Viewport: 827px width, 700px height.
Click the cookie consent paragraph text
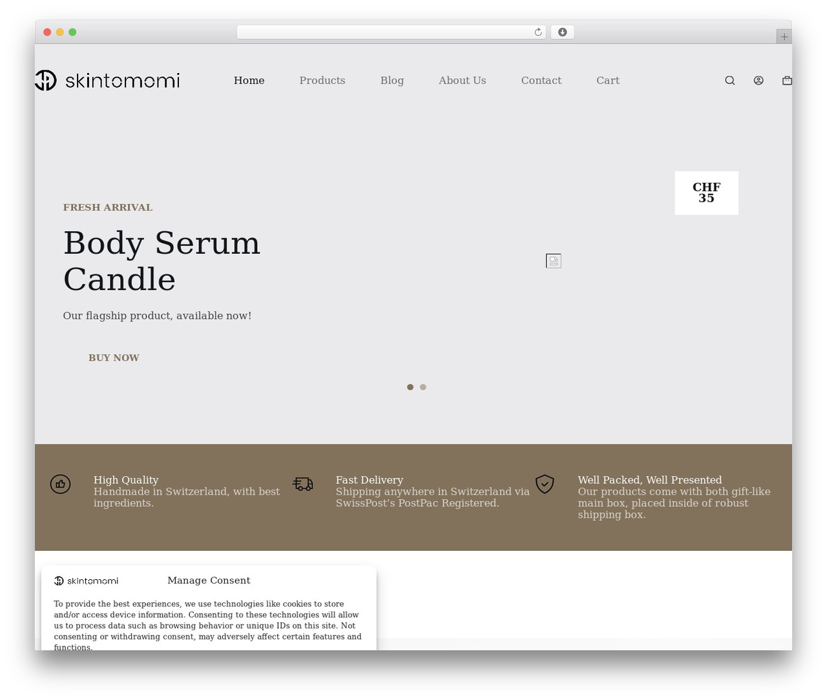tap(208, 625)
